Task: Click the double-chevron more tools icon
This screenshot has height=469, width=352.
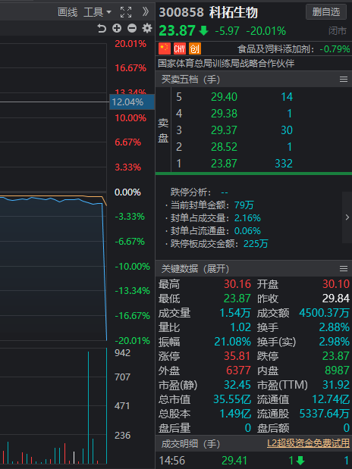Action: coord(146,12)
